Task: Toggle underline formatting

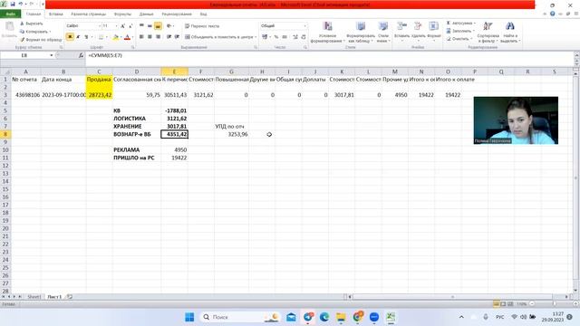Action: coord(86,37)
